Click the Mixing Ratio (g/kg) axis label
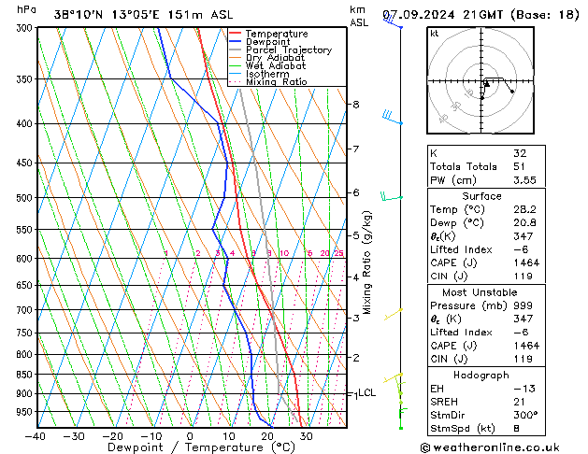The width and height of the screenshot is (588, 454). coord(366,262)
